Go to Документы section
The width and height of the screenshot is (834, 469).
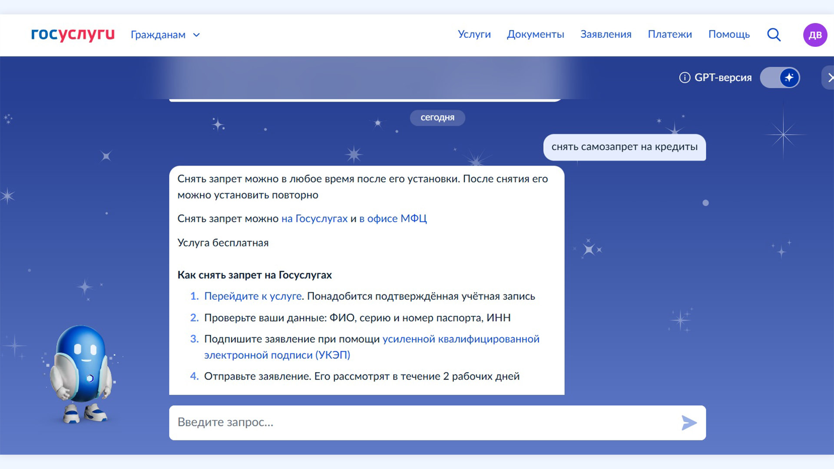(535, 34)
